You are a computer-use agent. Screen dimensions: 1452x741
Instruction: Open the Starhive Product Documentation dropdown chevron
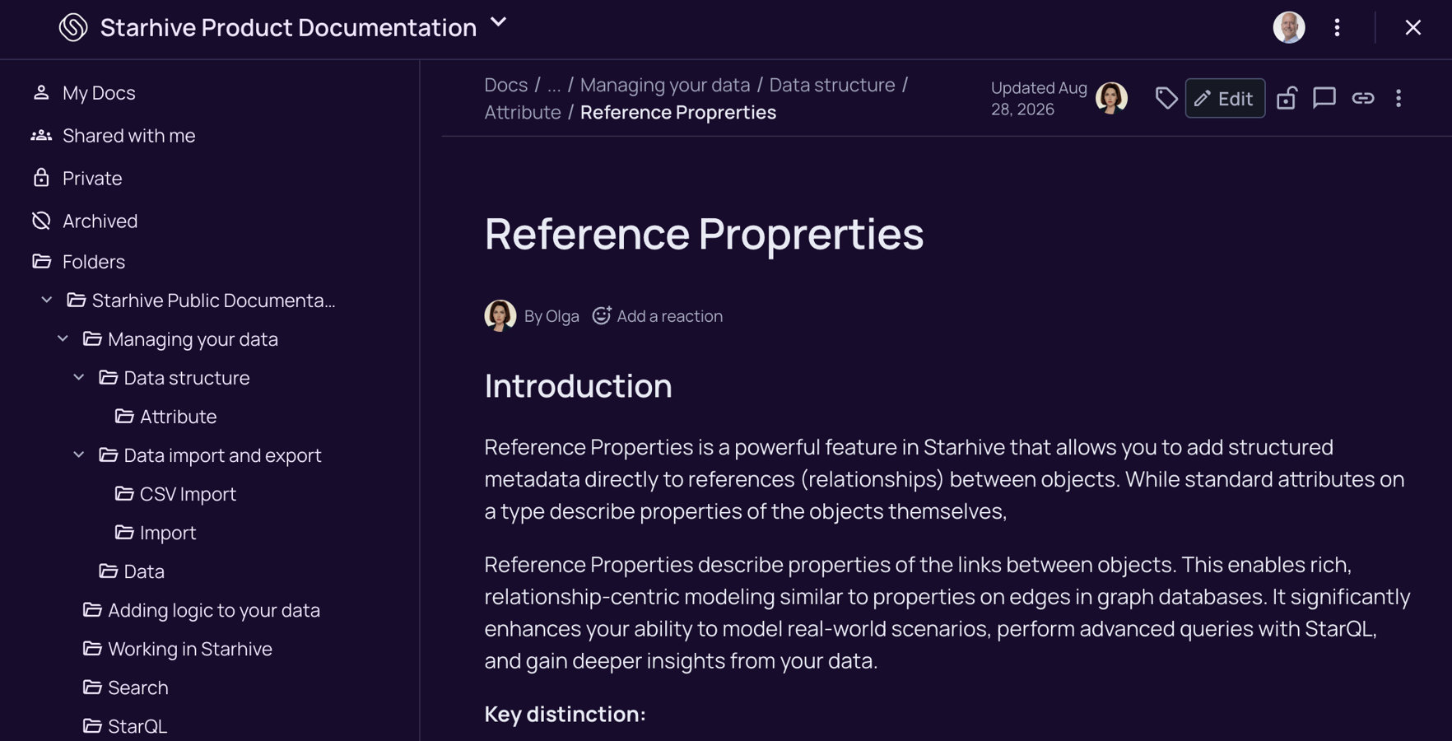pyautogui.click(x=498, y=22)
